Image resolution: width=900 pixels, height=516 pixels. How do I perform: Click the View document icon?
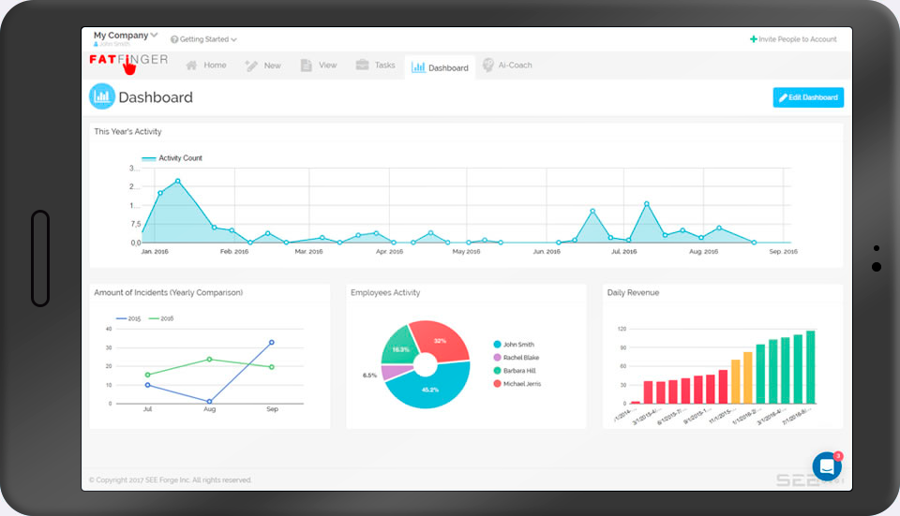click(306, 66)
